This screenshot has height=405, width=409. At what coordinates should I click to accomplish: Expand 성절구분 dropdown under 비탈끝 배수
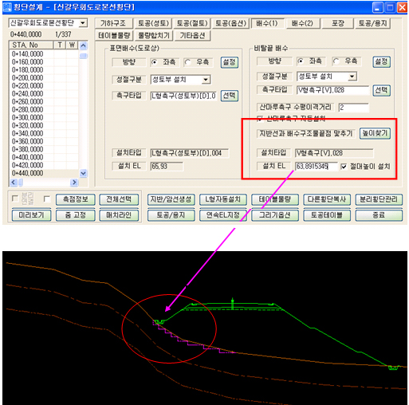tap(352, 77)
